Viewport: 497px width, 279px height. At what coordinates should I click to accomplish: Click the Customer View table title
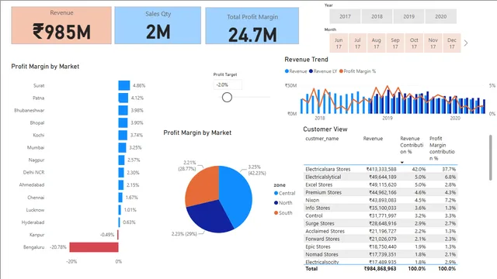click(325, 129)
